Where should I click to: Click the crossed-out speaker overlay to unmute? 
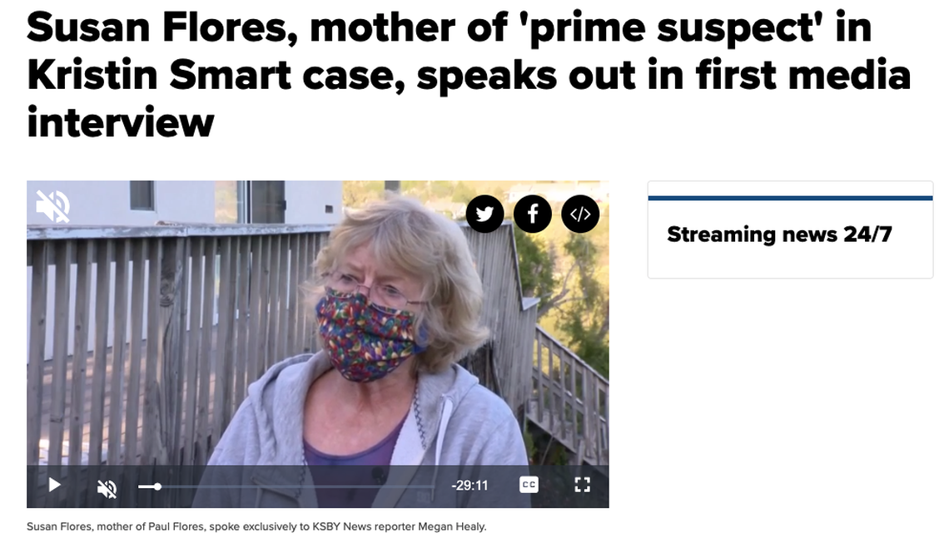pos(52,206)
